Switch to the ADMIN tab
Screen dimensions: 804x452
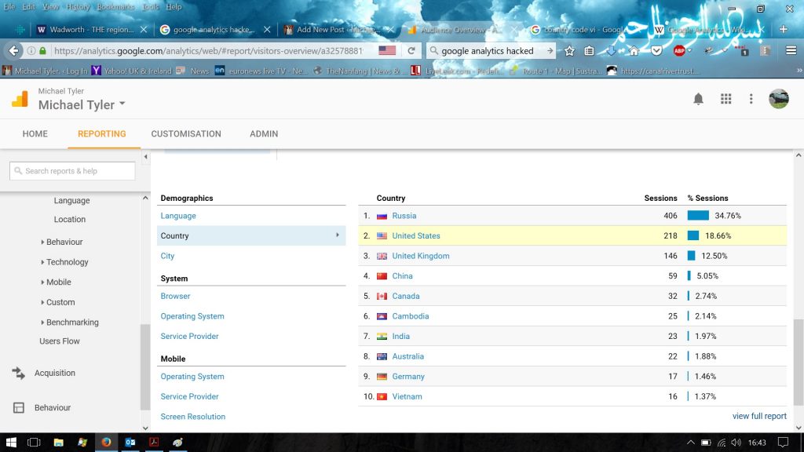click(x=264, y=133)
